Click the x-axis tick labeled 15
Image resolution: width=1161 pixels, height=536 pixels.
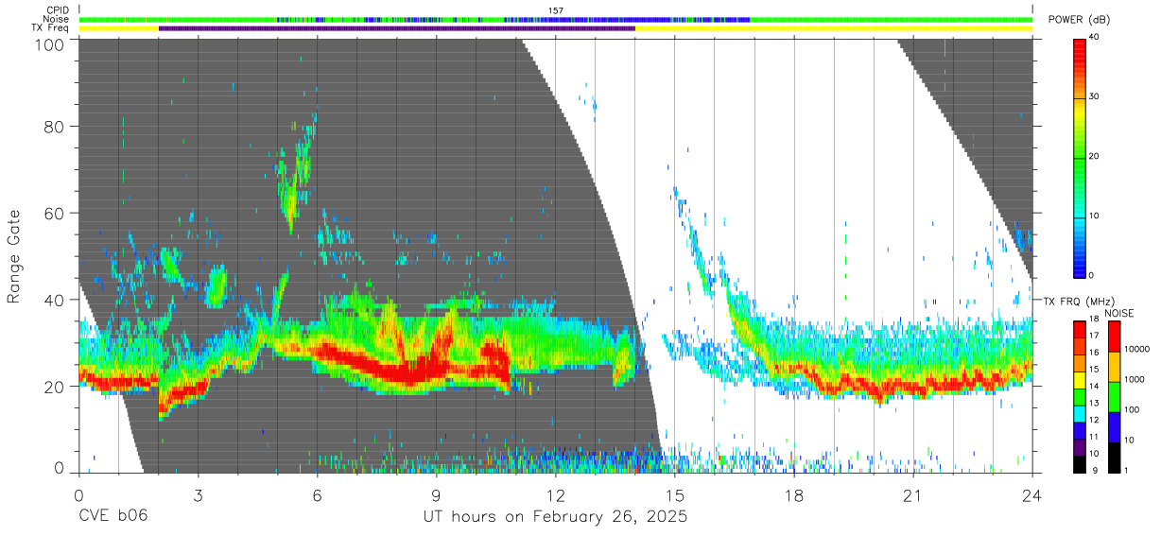[x=675, y=495]
